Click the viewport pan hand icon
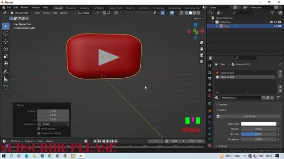 (201, 49)
